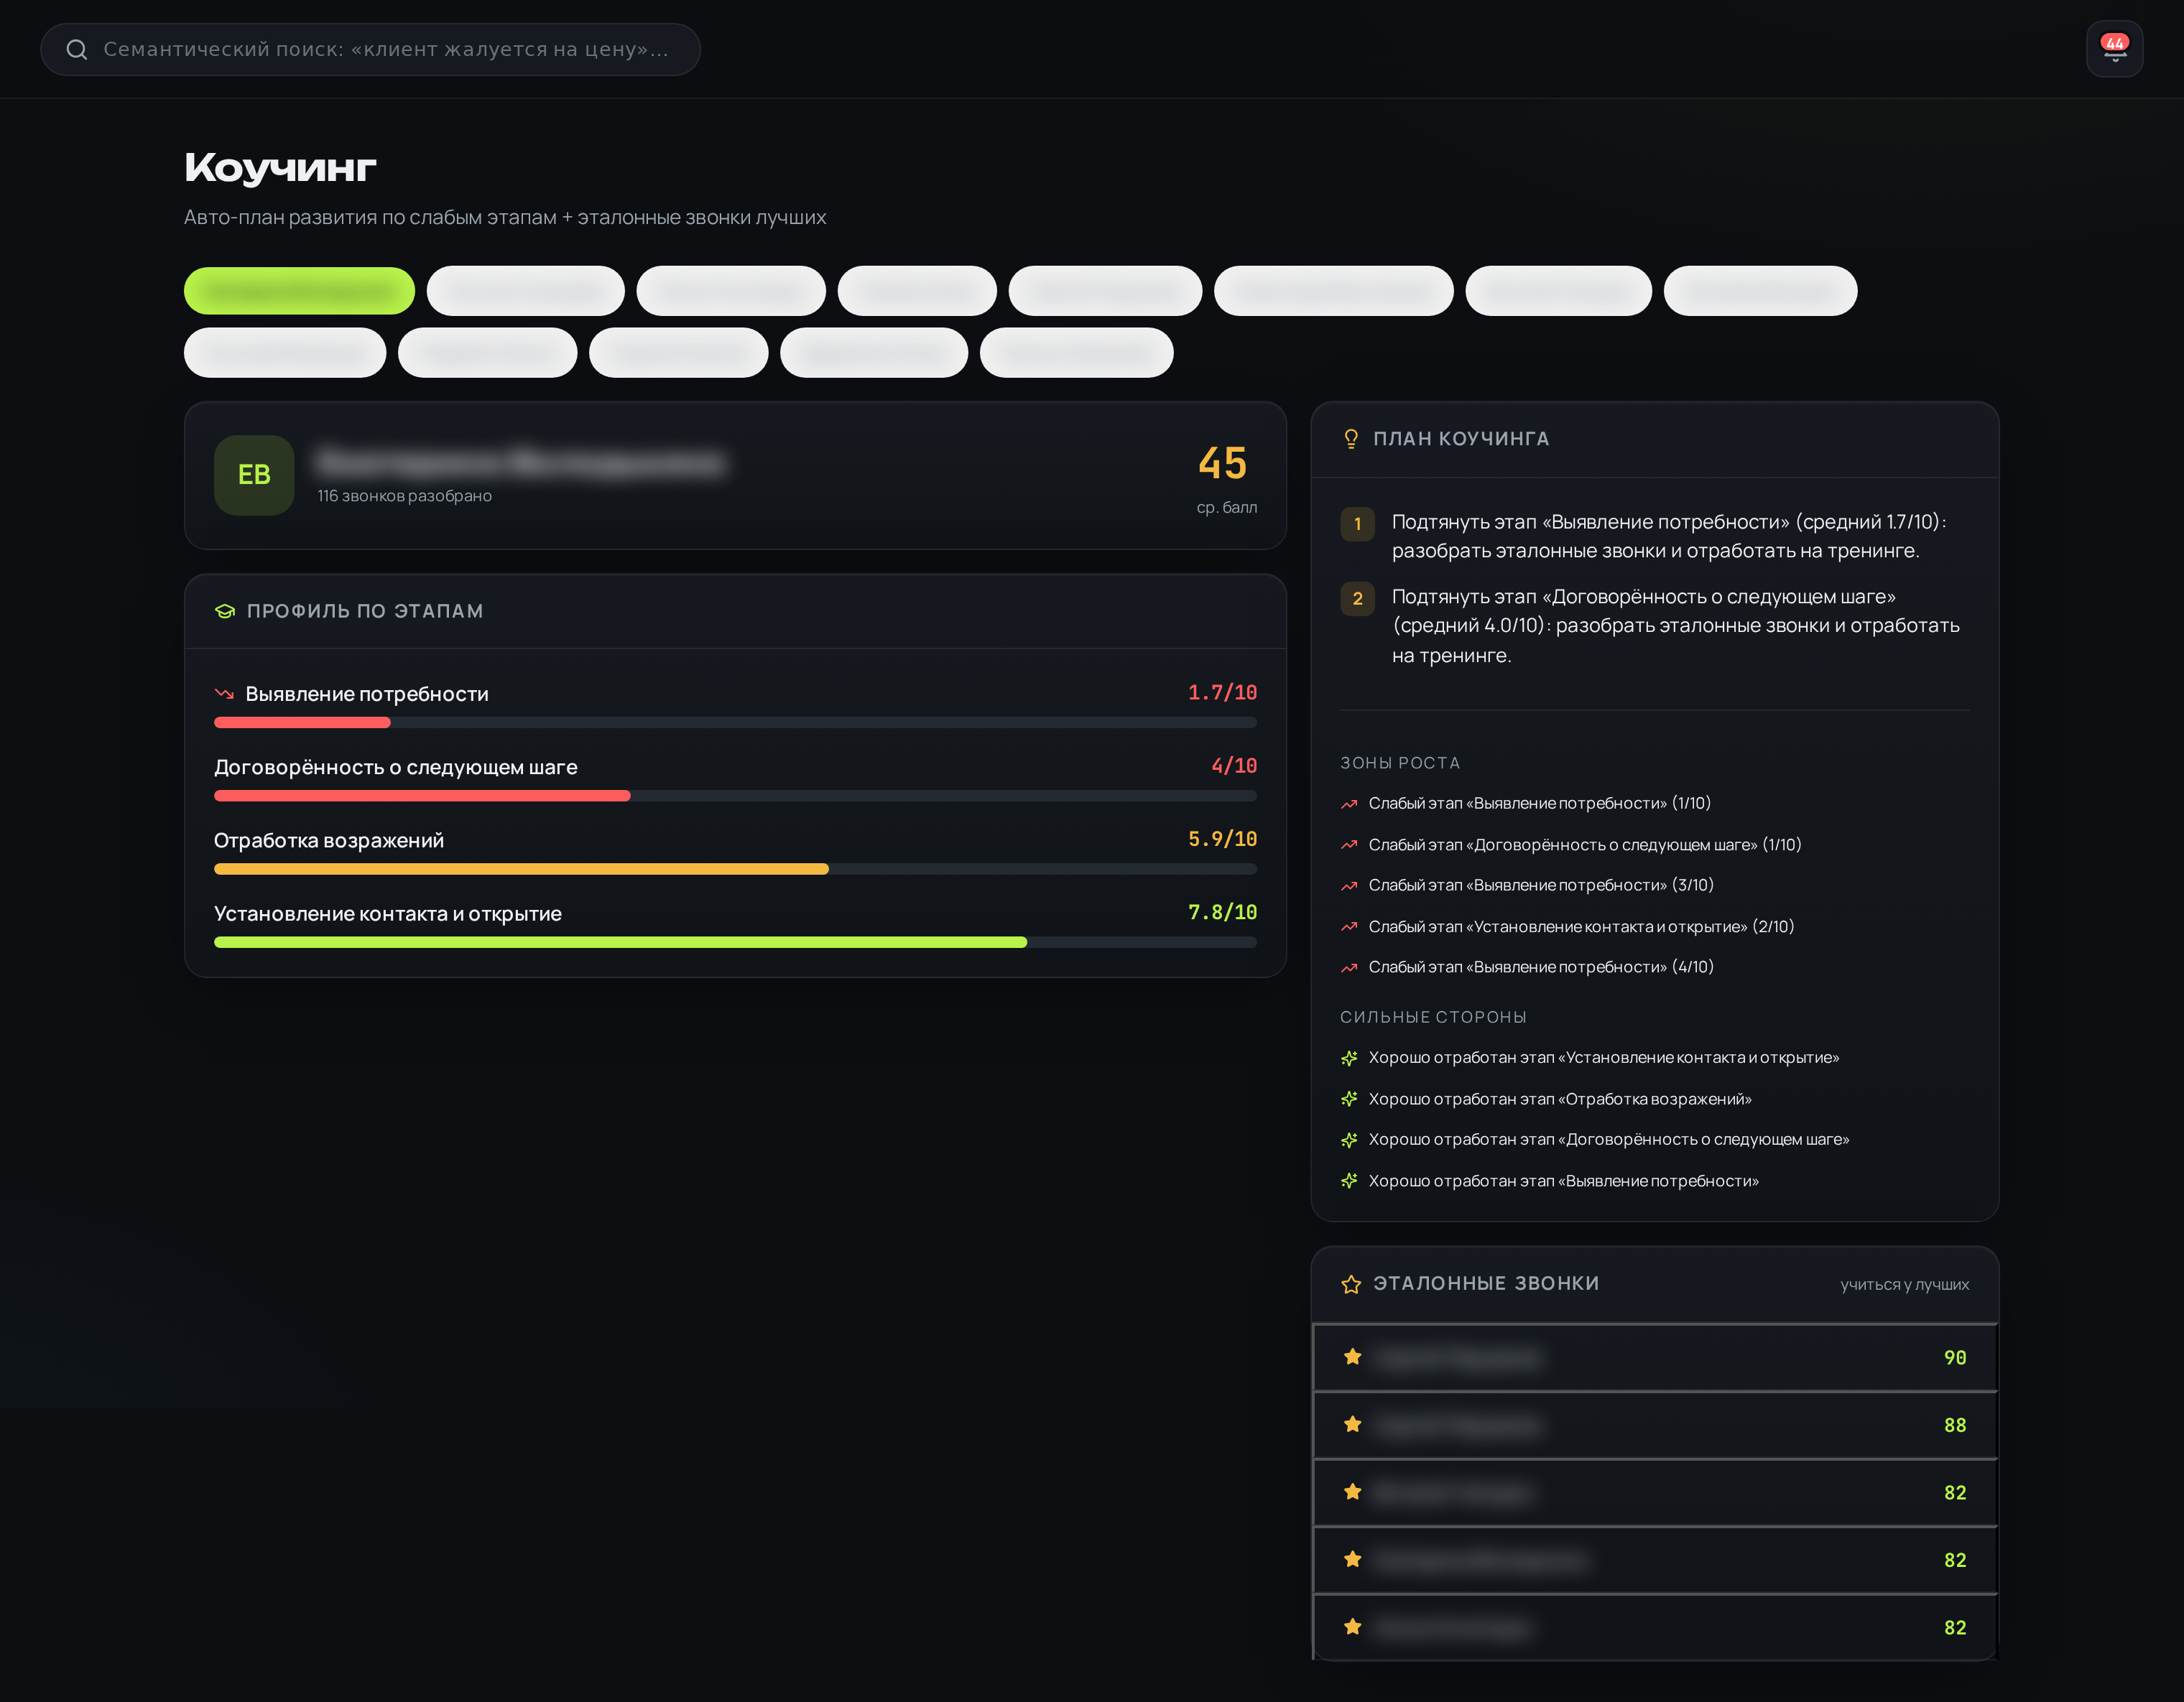The image size is (2184, 1702).
Task: Click in the Семантический поиск search field
Action: pos(370,49)
